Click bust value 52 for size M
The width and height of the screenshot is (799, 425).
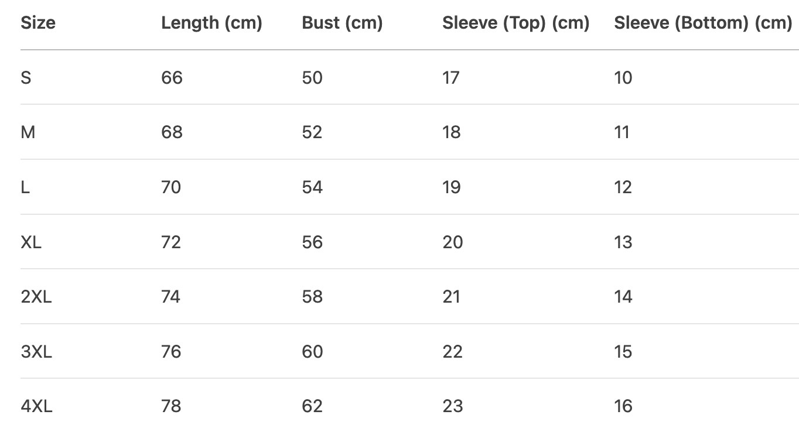[x=312, y=132]
